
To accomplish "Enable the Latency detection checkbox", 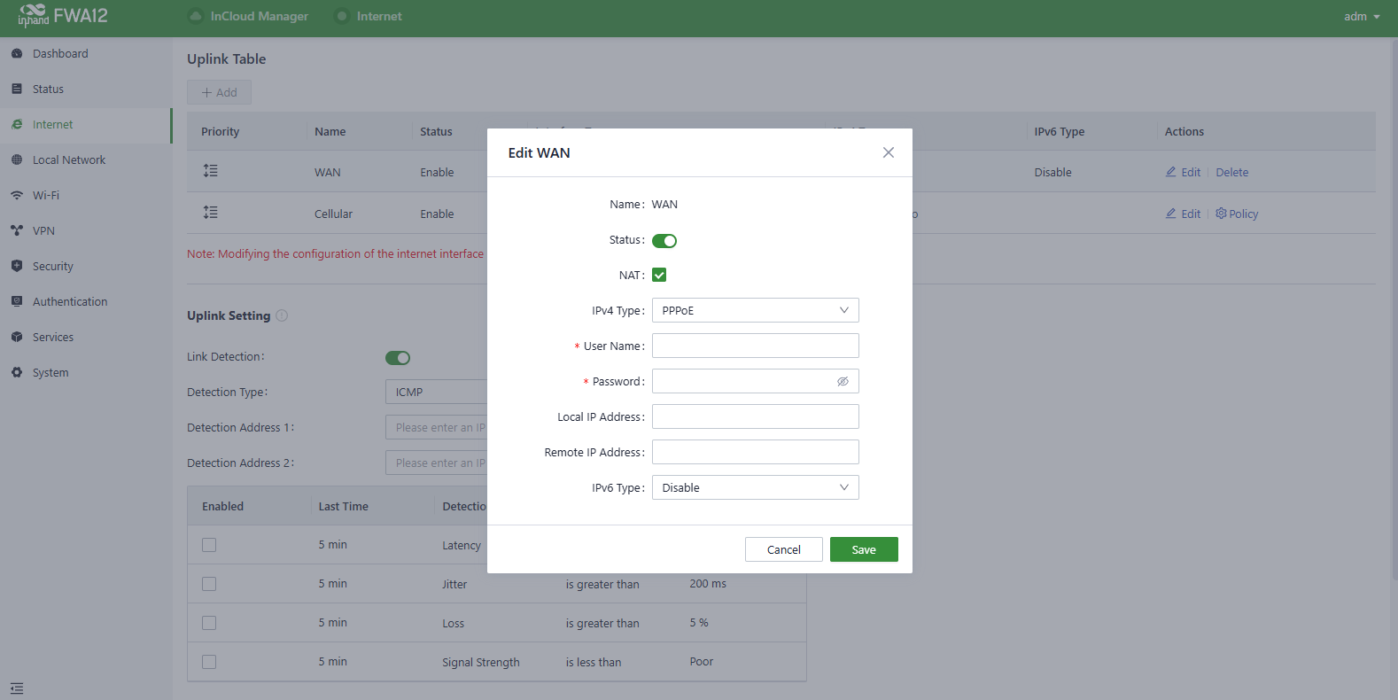I will [209, 545].
